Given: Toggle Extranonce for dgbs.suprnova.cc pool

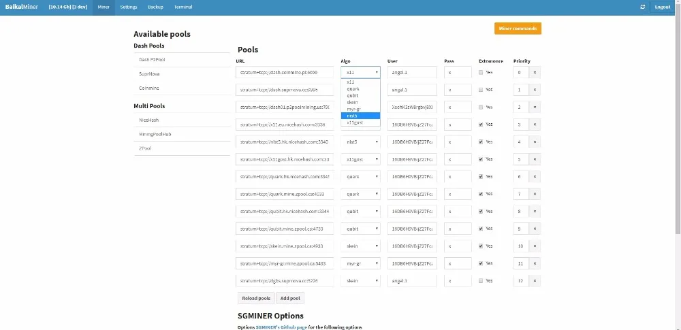Looking at the screenshot, I should [481, 281].
